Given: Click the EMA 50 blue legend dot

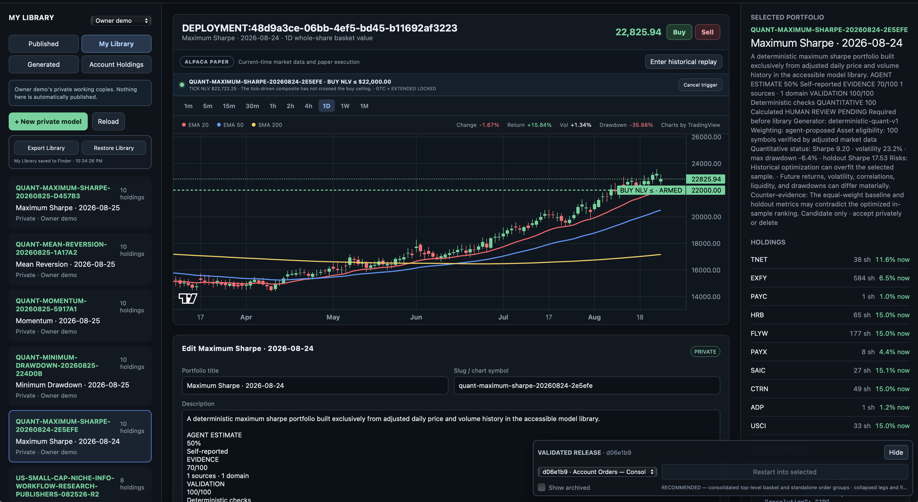Looking at the screenshot, I should coord(219,125).
